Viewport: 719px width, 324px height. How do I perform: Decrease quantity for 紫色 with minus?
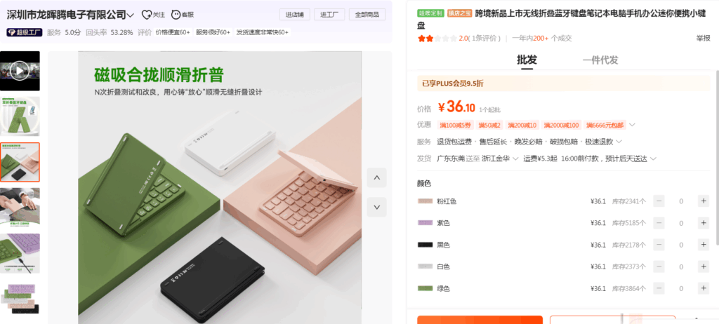point(659,223)
